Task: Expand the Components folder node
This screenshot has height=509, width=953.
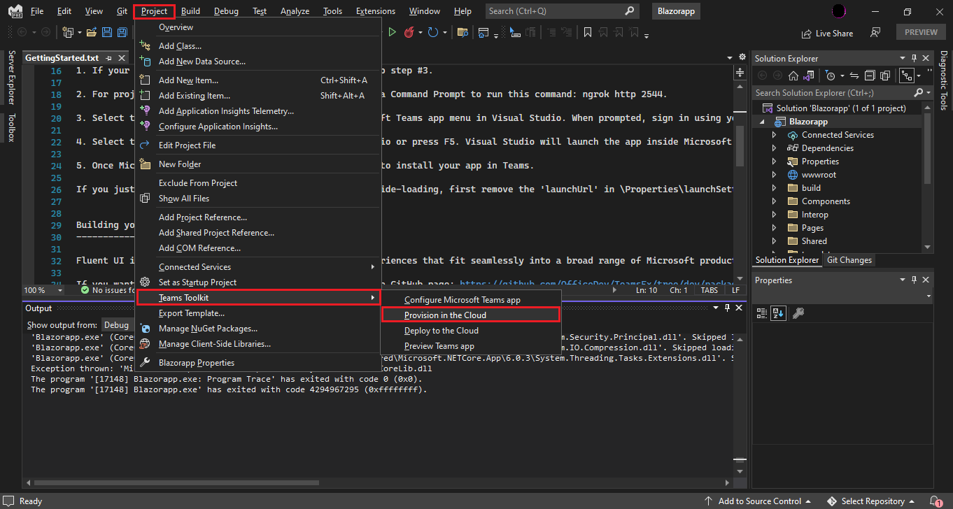Action: click(x=774, y=201)
